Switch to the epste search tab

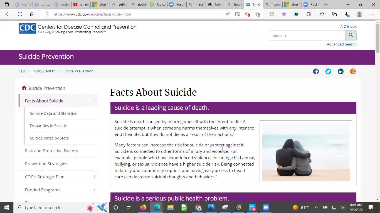click(x=138, y=4)
